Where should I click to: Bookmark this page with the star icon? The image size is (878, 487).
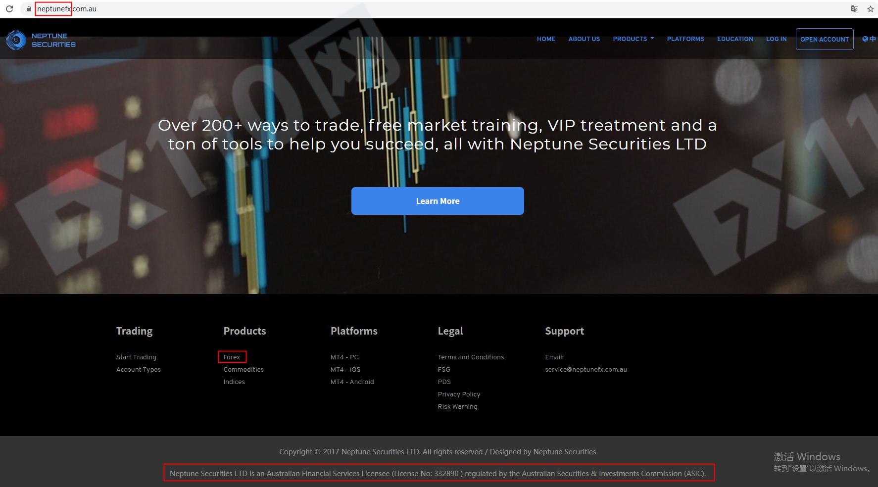click(871, 9)
